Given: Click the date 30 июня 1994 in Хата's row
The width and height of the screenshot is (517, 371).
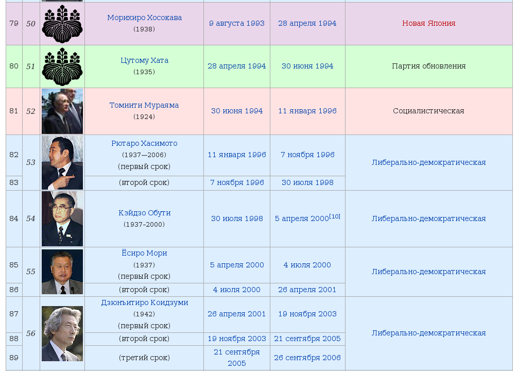Looking at the screenshot, I should [307, 66].
